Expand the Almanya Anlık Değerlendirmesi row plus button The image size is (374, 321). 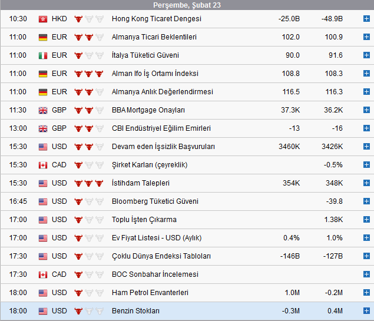(x=366, y=92)
